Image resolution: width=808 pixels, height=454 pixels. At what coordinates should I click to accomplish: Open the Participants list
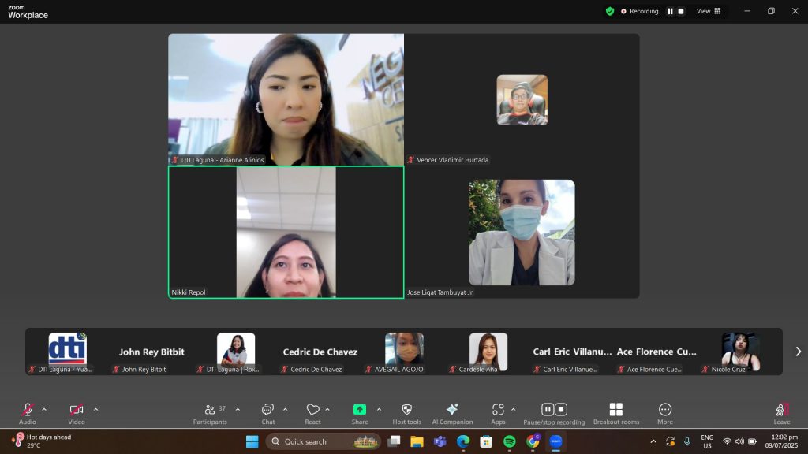tap(210, 413)
